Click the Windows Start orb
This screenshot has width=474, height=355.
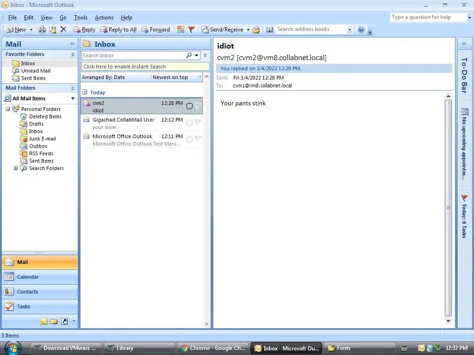coord(12,348)
